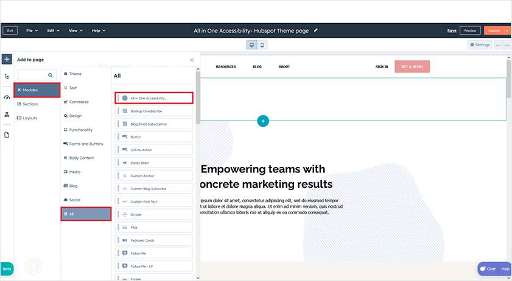This screenshot has height=281, width=512.
Task: Select the Cards Slider module
Action: (154, 163)
